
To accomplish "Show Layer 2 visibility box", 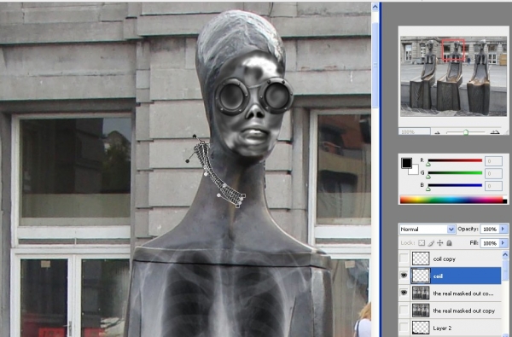I will (x=404, y=328).
